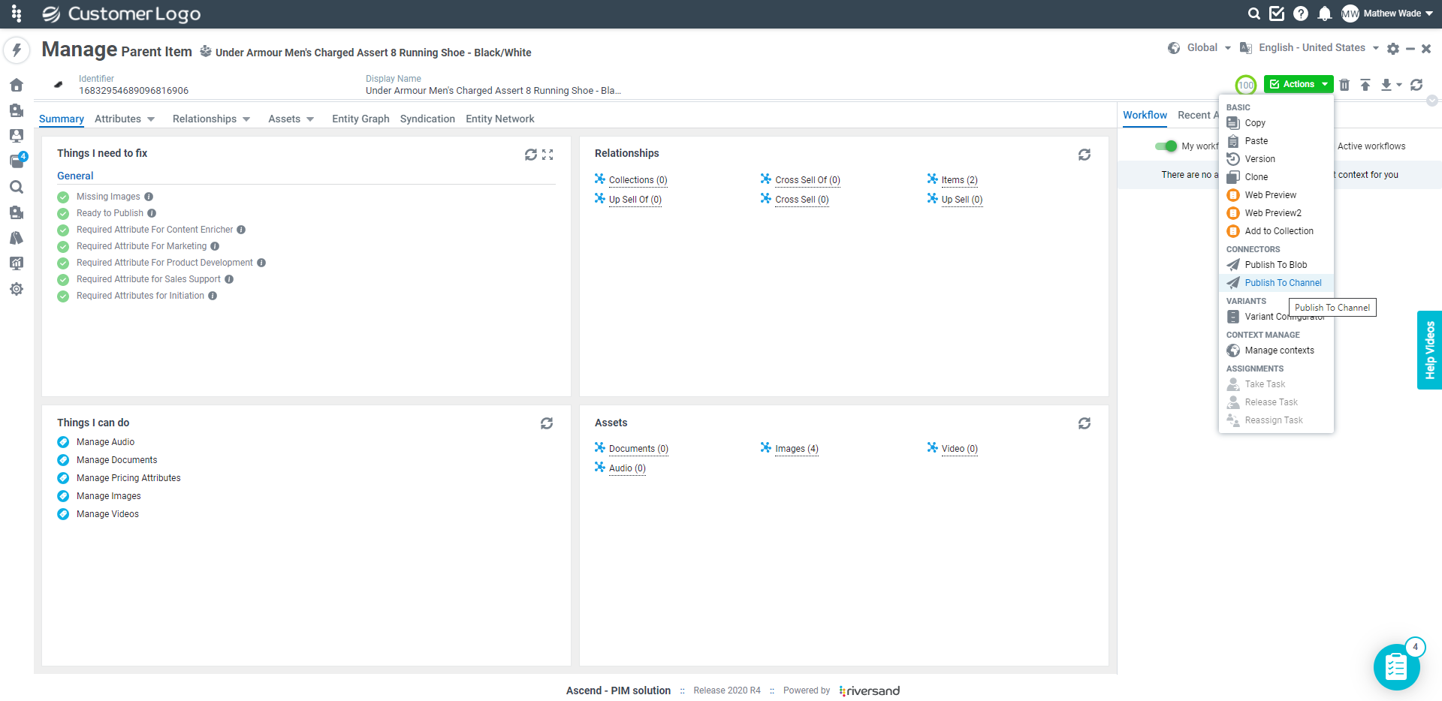Open the Images (4) assets link
The width and height of the screenshot is (1442, 701).
click(x=797, y=449)
